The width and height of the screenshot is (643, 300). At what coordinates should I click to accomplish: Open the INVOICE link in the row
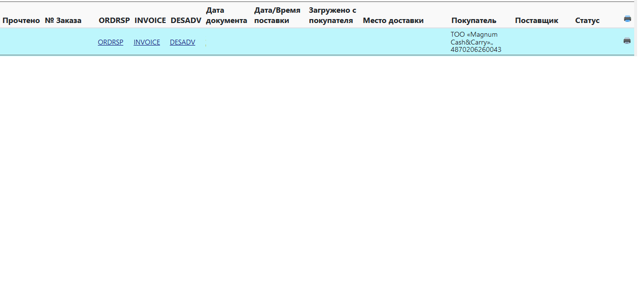(147, 43)
